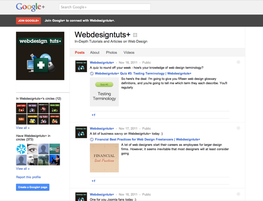Click +1 on the Nov 17 post
The image size is (263, 201).
[93, 181]
